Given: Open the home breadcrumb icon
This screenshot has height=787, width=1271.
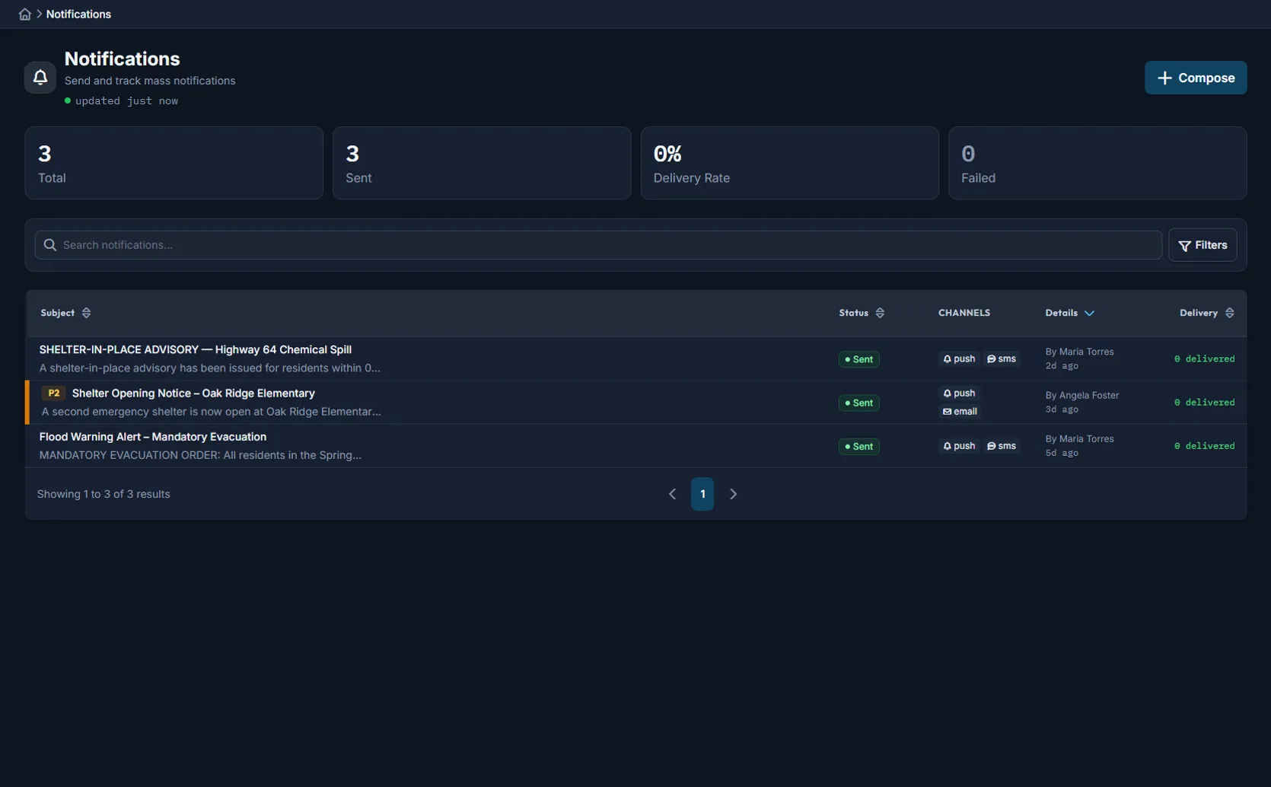Looking at the screenshot, I should coord(25,14).
